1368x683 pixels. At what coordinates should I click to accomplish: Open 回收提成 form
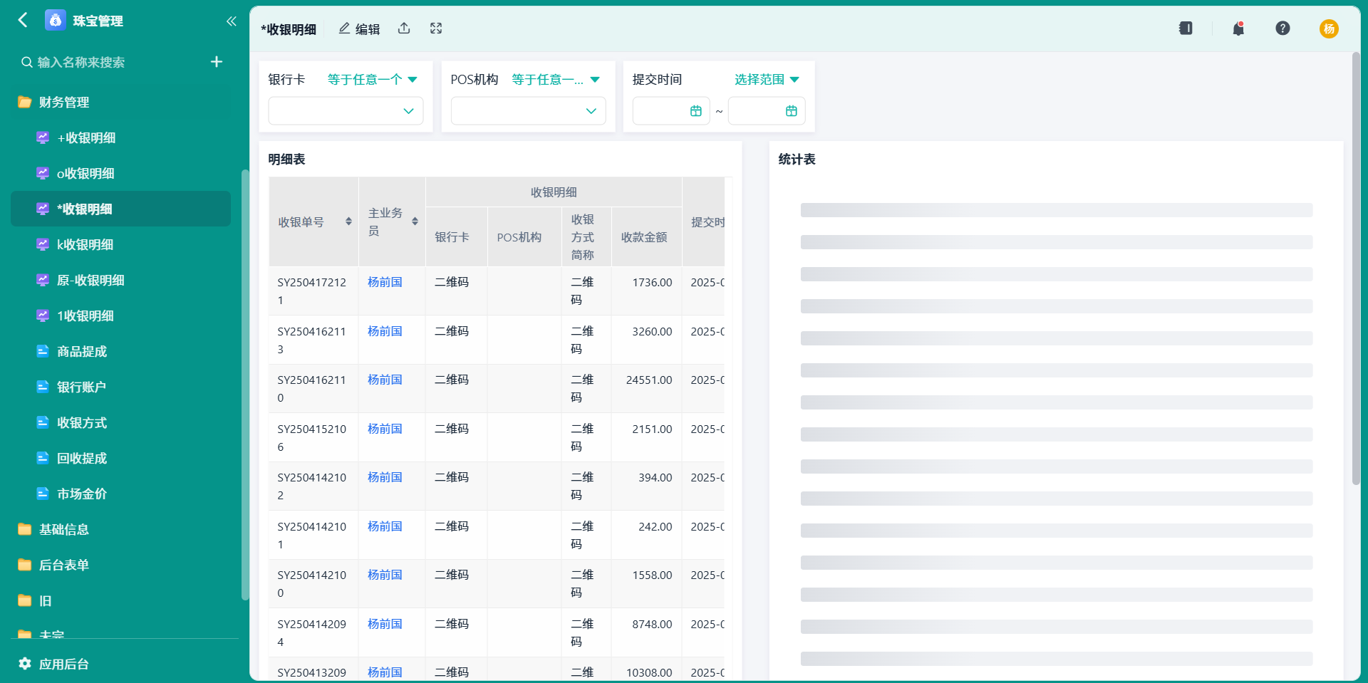(x=120, y=458)
